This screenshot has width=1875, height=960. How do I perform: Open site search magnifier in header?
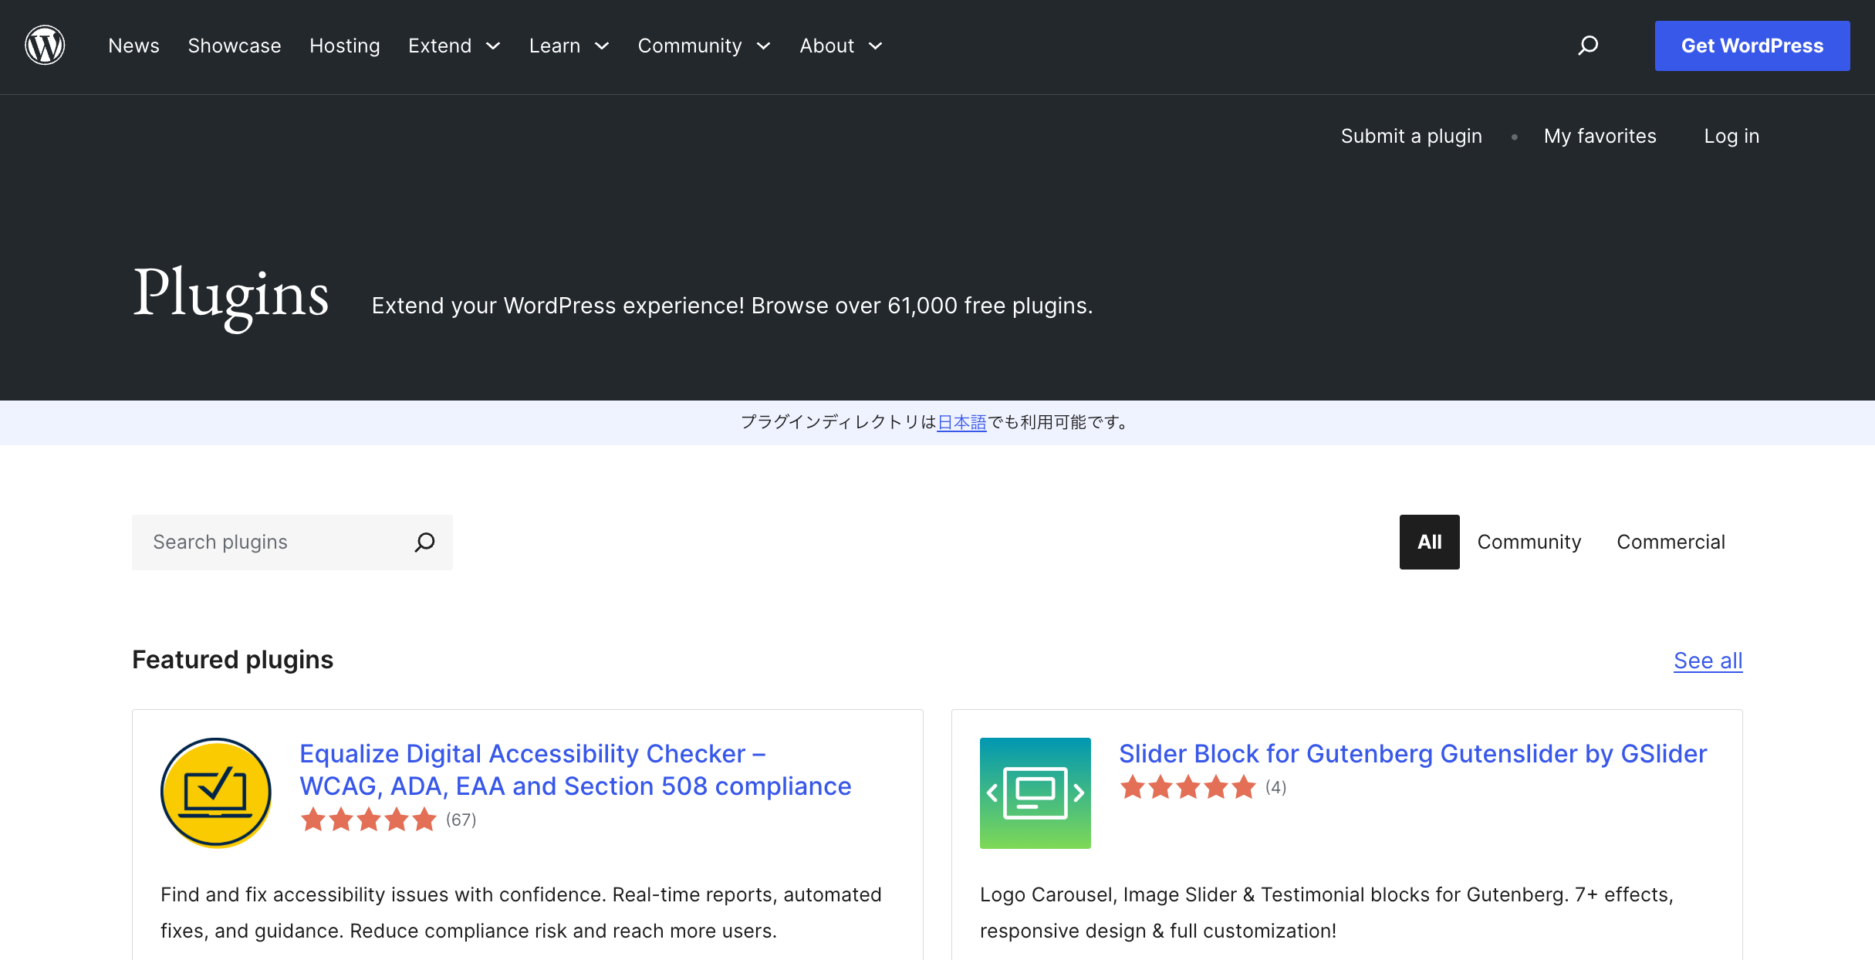coord(1588,46)
